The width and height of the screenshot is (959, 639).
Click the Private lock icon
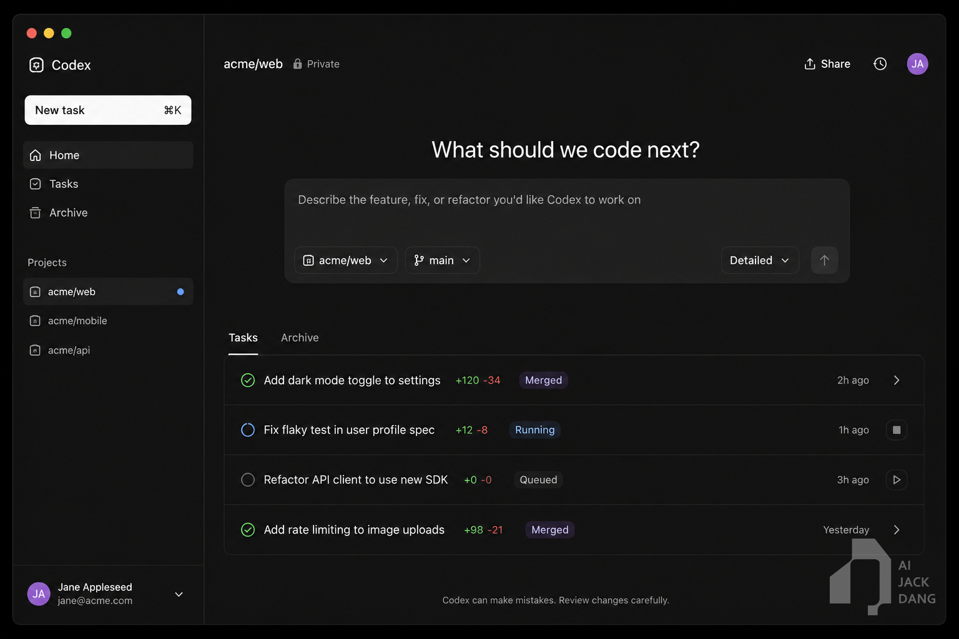pos(298,64)
